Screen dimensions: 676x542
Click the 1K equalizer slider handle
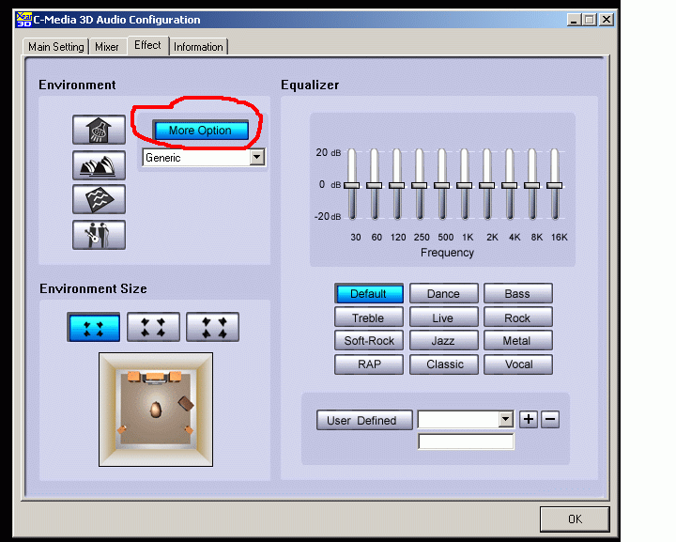[x=465, y=185]
